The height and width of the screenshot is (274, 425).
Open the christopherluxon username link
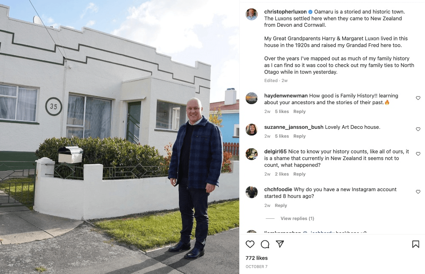click(x=286, y=11)
